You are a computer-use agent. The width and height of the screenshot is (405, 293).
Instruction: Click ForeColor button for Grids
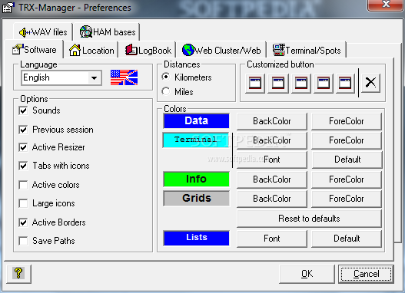(347, 199)
